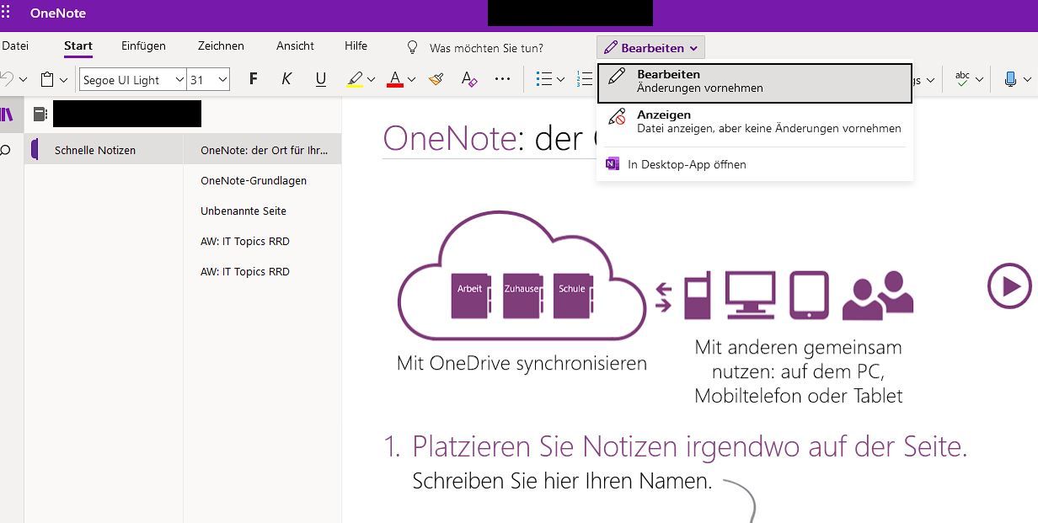Screen dimensions: 1038x523
Task: Open the Datei menu tab
Action: [x=15, y=46]
